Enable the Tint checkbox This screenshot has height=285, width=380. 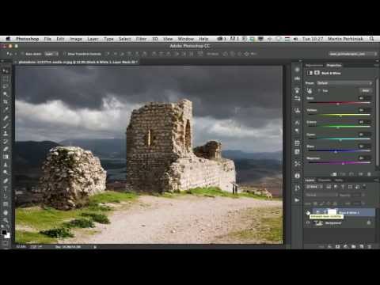coord(319,90)
